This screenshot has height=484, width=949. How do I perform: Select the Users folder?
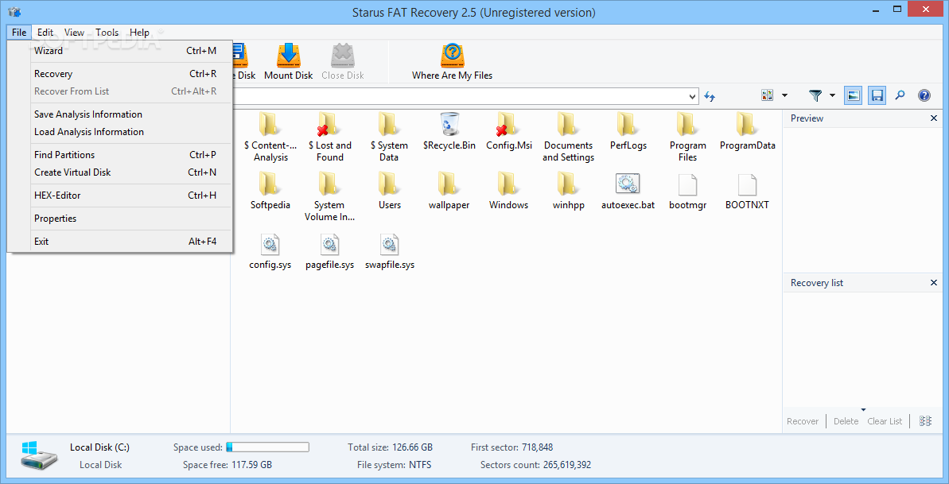pyautogui.click(x=390, y=191)
